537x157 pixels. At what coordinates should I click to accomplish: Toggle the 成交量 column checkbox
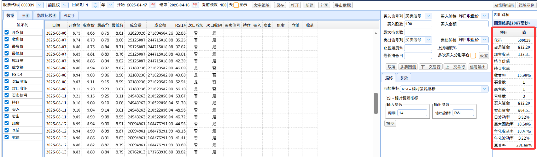tap(6, 60)
